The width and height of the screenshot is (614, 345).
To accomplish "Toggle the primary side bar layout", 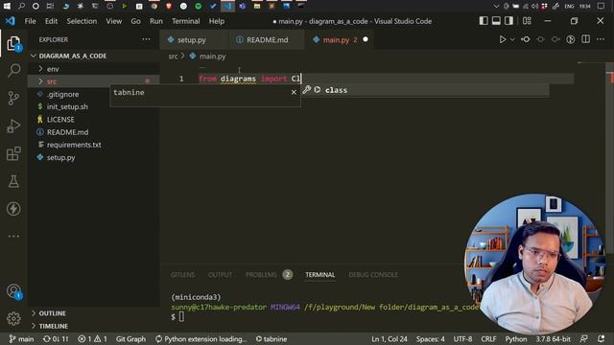I will [484, 21].
